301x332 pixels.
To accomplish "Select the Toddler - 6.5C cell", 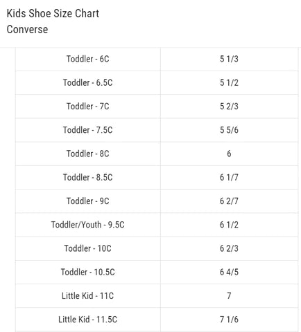I will click(88, 82).
